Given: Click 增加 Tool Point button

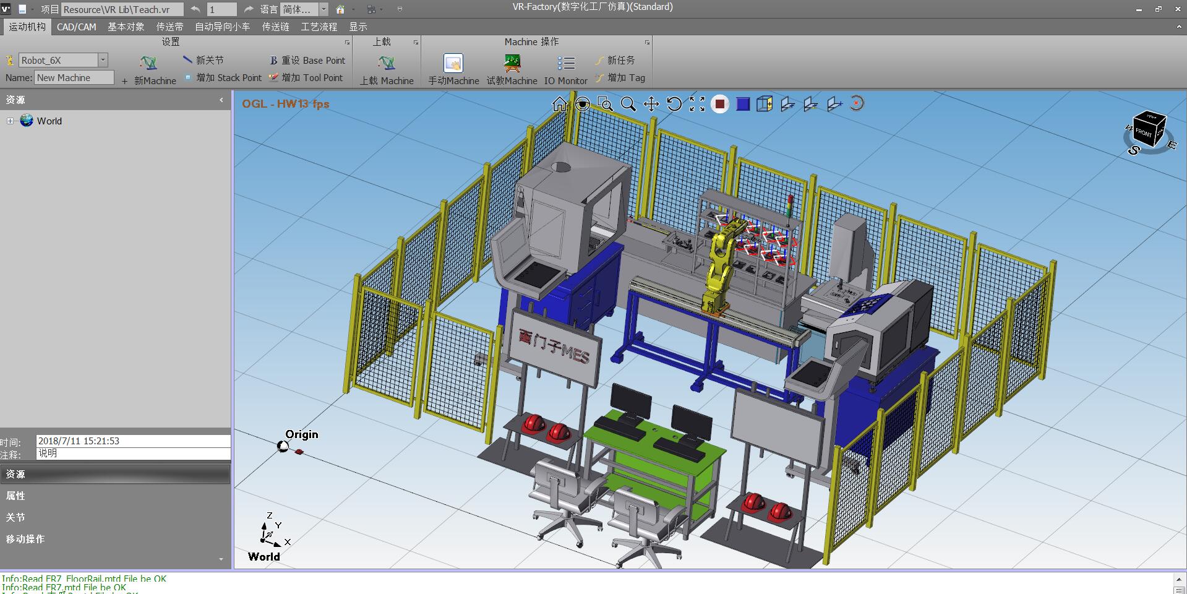Looking at the screenshot, I should pos(306,77).
